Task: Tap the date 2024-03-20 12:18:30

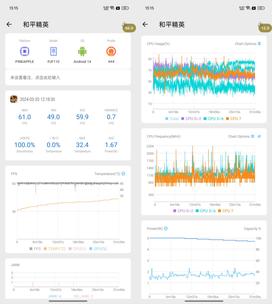Action: (x=37, y=99)
